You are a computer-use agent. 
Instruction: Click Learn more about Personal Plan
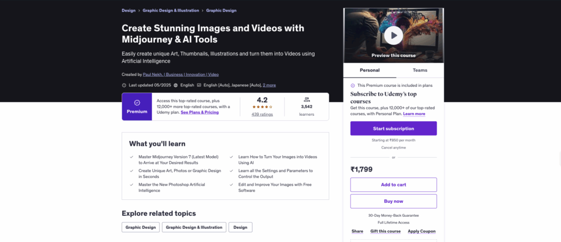(414, 114)
